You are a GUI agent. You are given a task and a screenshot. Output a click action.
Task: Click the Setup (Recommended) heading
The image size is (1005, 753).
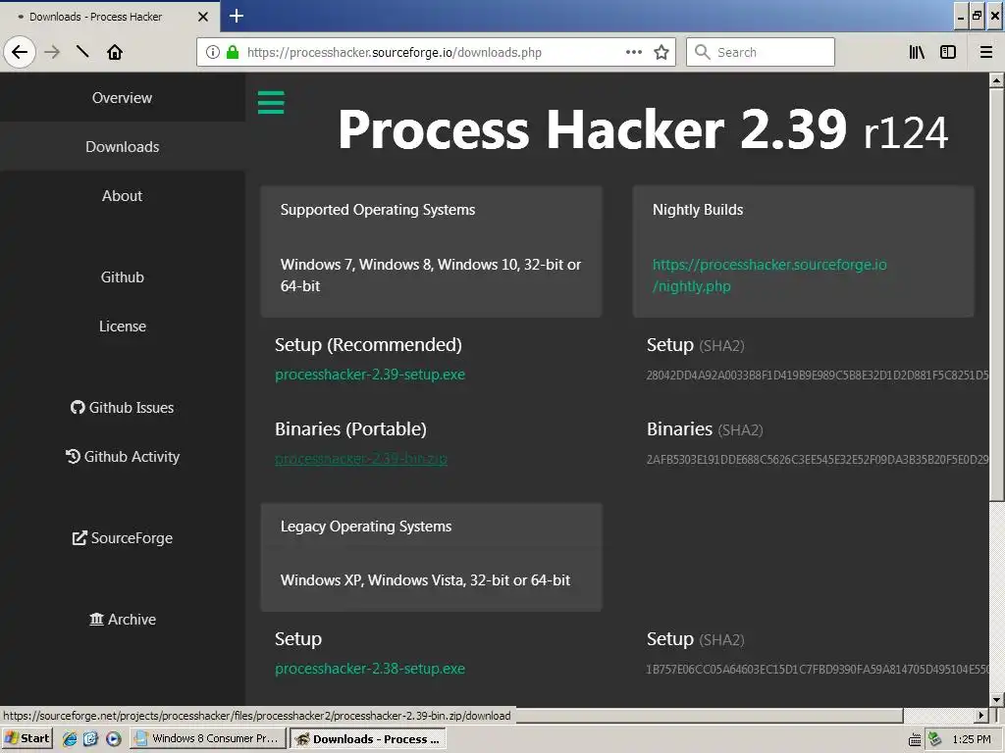point(368,344)
